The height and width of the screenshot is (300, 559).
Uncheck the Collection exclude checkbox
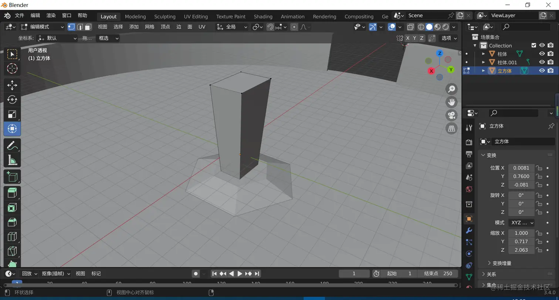click(x=533, y=45)
